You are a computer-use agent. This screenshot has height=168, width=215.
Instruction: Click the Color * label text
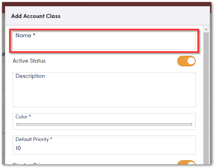click(x=23, y=117)
